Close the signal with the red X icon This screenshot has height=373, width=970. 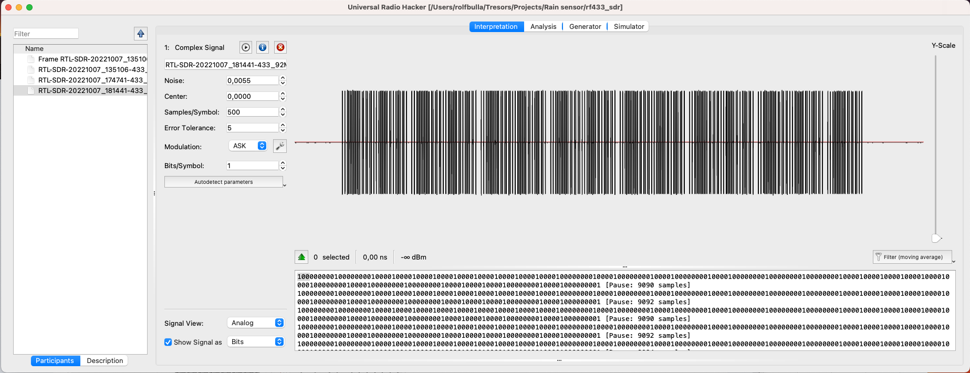[x=280, y=47]
